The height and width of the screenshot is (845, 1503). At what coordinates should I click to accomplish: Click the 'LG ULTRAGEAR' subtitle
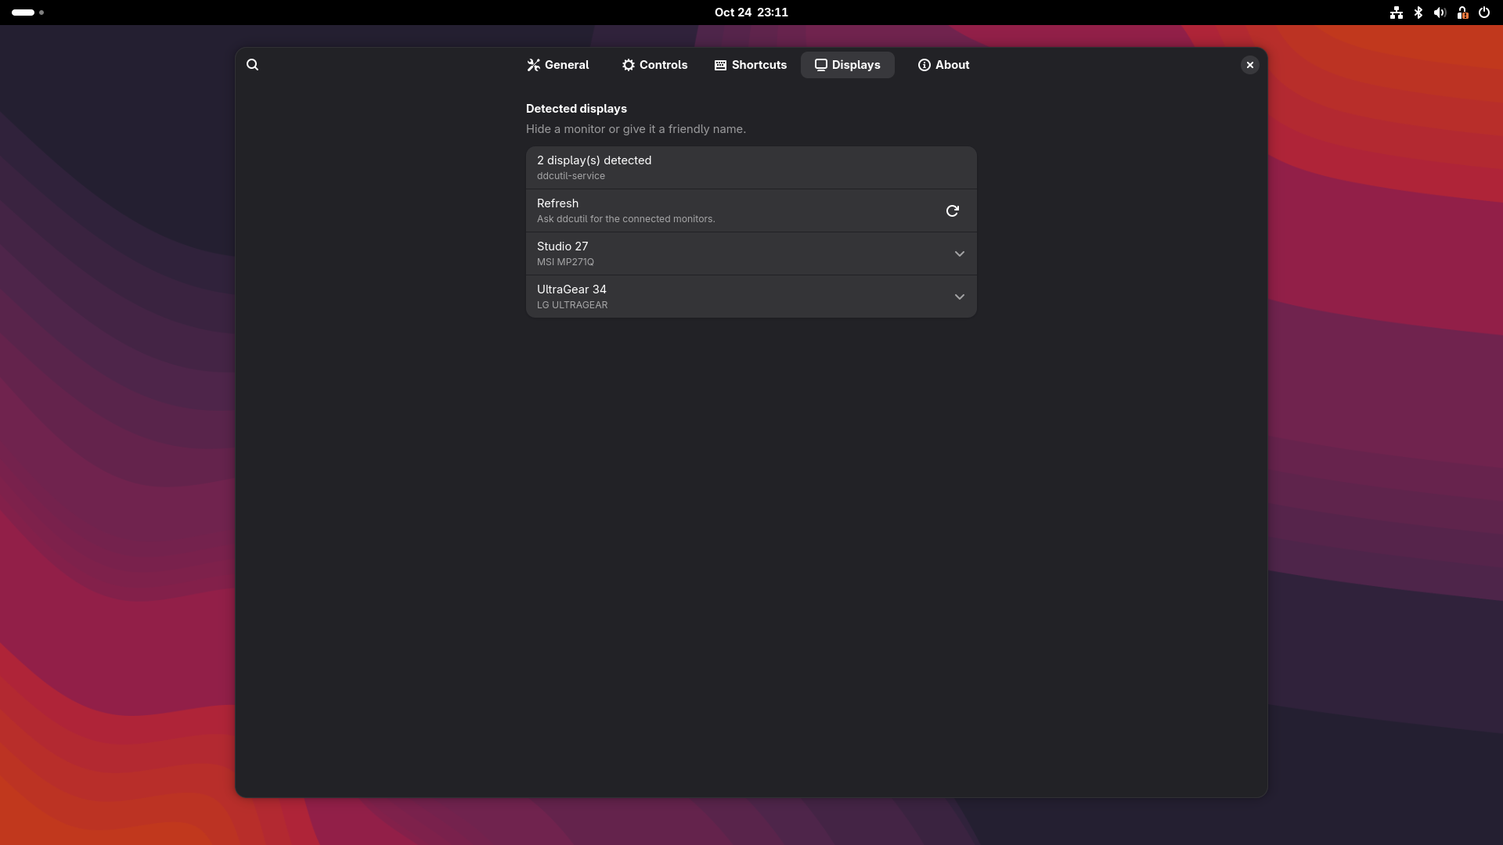572,305
